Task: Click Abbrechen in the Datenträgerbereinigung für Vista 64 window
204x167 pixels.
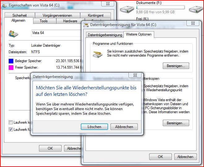Action: click(185, 156)
